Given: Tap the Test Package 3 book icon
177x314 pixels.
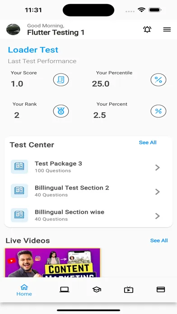Looking at the screenshot, I should click(x=19, y=166).
